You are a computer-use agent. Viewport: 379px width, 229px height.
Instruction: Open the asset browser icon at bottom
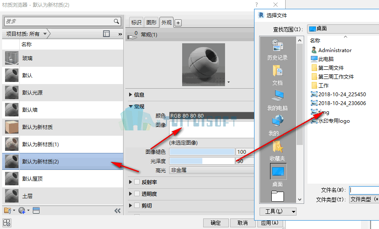(36, 211)
